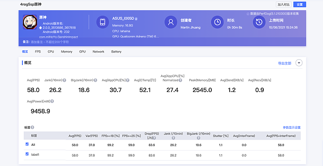Click help icon beside BigJank(/10min) metric

point(96,80)
